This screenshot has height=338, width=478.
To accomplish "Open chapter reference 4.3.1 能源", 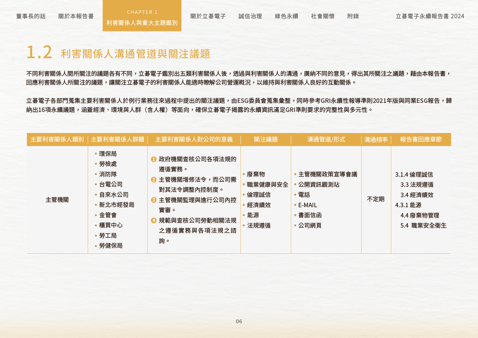I will (x=408, y=205).
